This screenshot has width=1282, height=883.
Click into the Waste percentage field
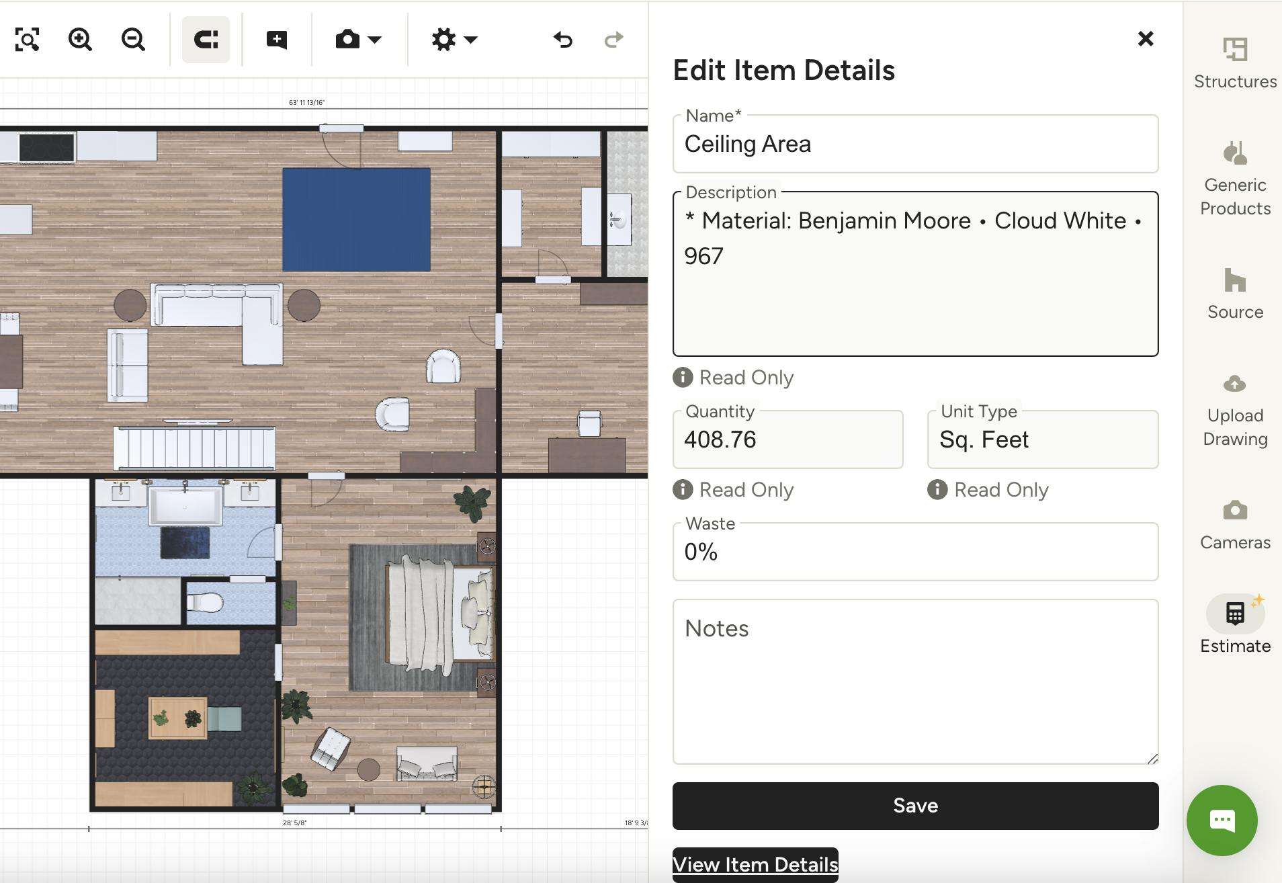coord(915,552)
